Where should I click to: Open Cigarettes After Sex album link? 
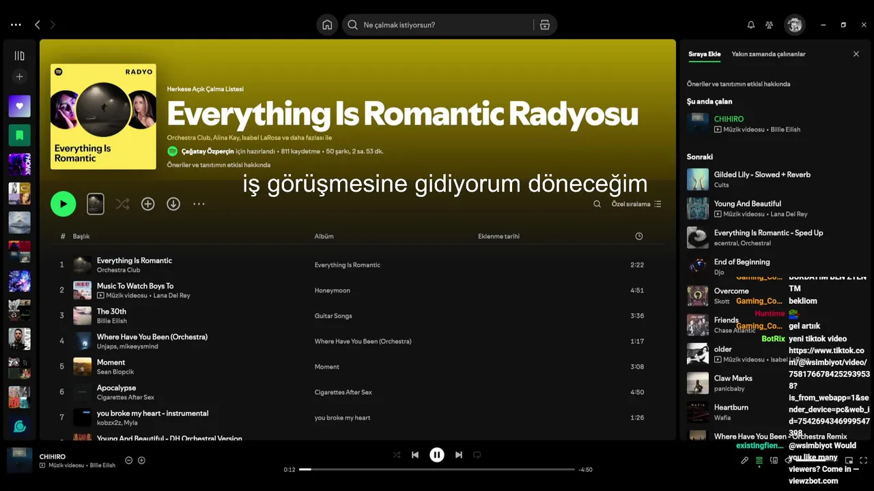coord(343,392)
